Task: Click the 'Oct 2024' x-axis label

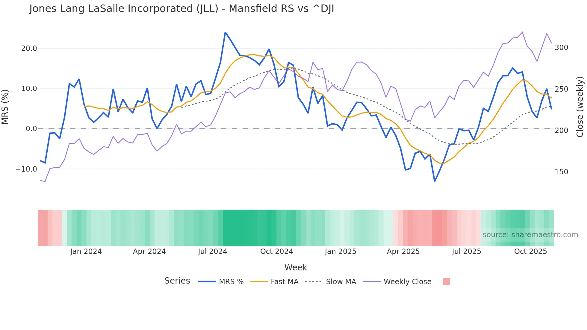Action: point(276,252)
